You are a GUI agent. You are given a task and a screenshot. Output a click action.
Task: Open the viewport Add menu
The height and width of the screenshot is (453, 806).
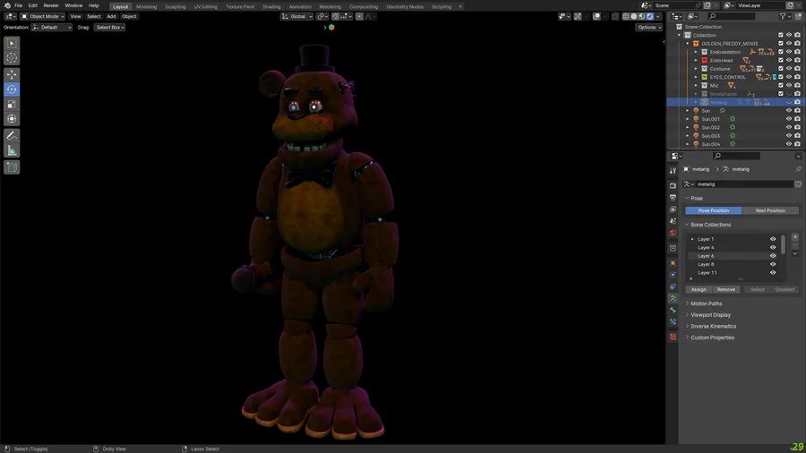111,16
